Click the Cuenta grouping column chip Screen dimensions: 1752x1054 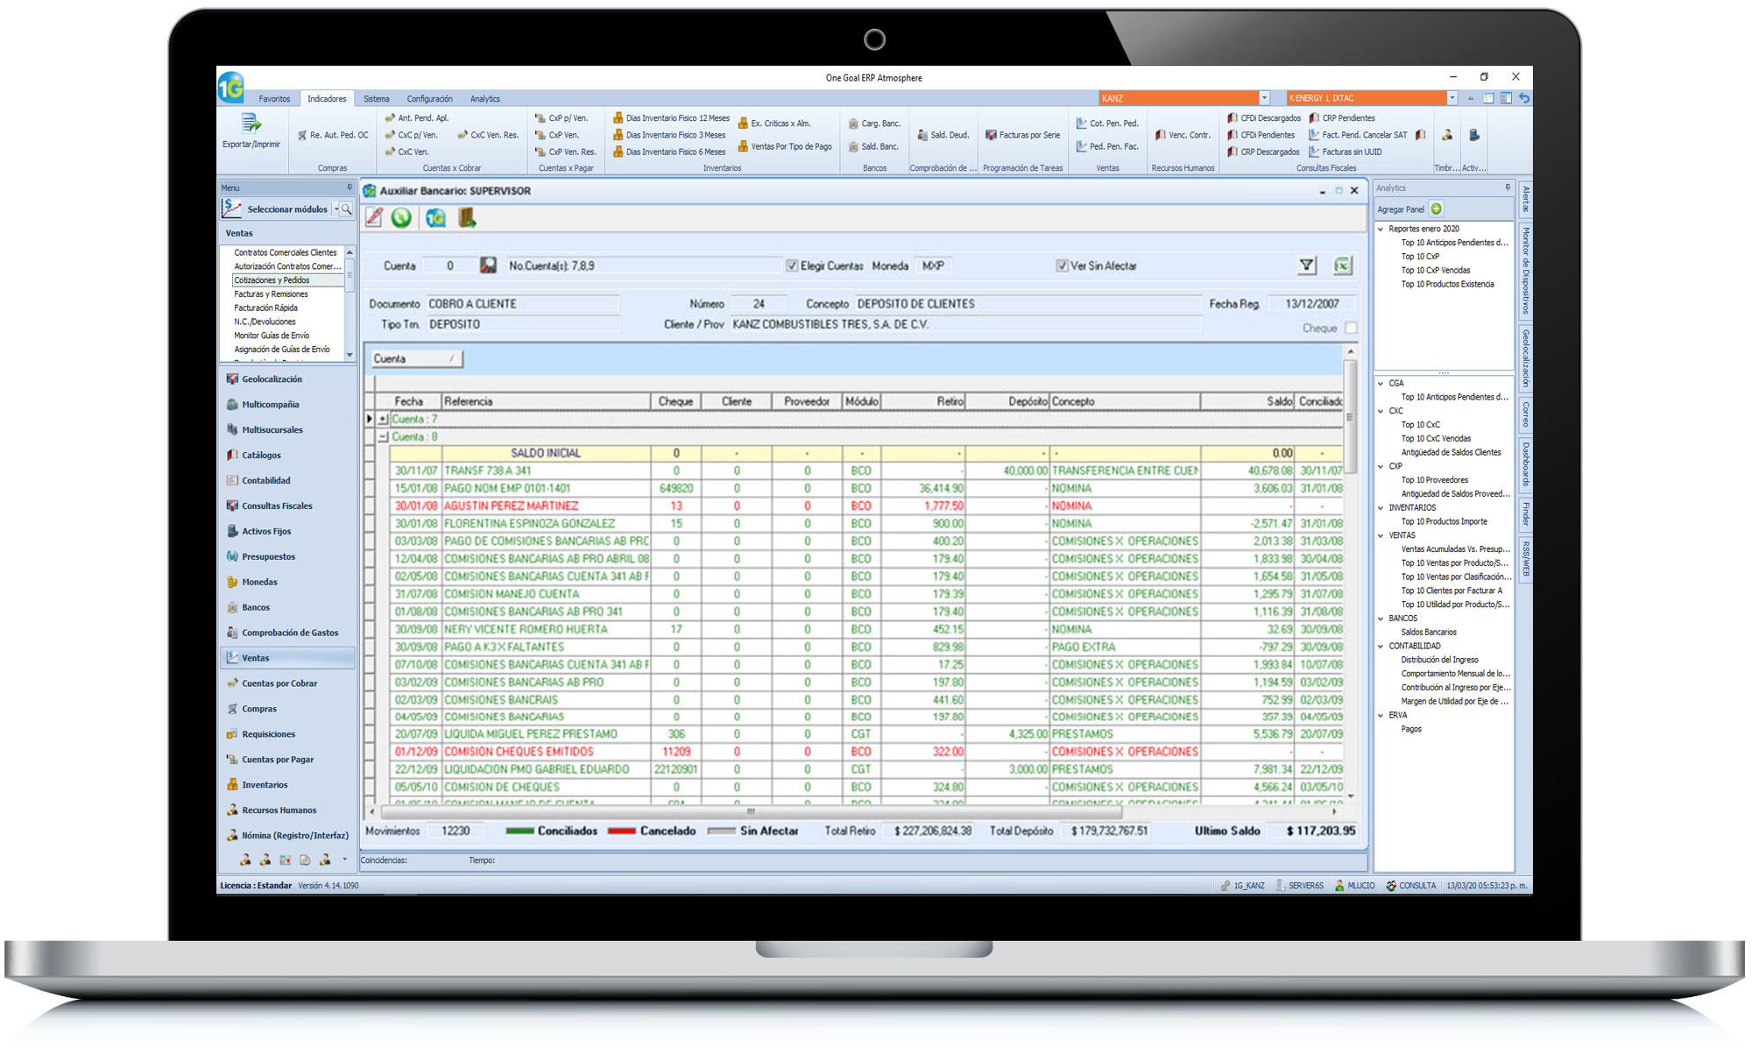[416, 358]
